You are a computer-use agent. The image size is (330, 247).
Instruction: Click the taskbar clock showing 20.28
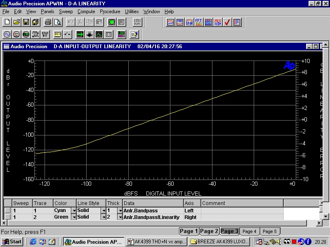point(321,242)
